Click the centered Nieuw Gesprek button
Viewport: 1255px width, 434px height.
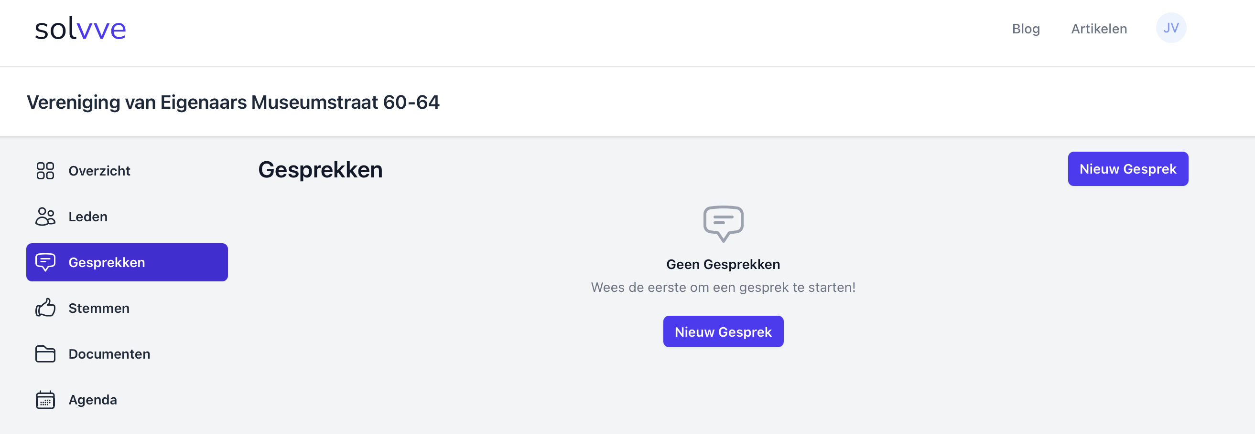(x=723, y=332)
